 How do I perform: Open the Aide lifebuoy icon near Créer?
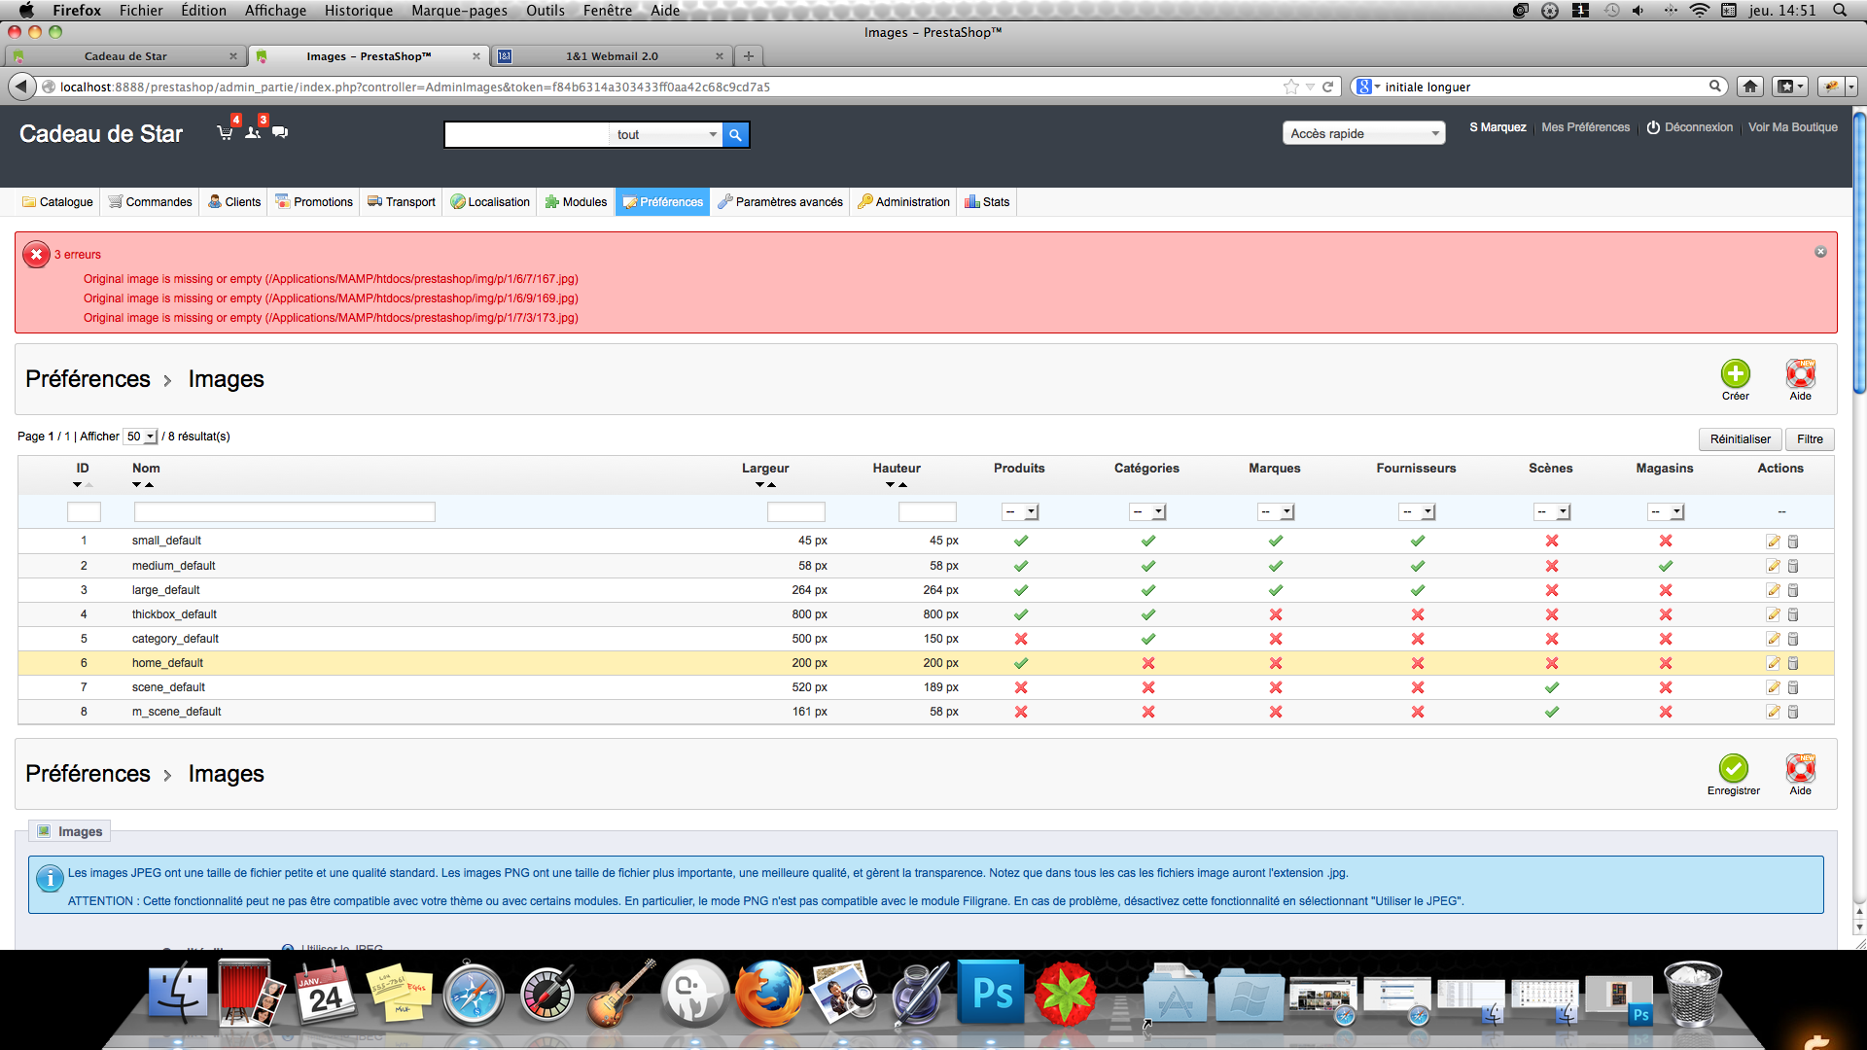tap(1800, 374)
